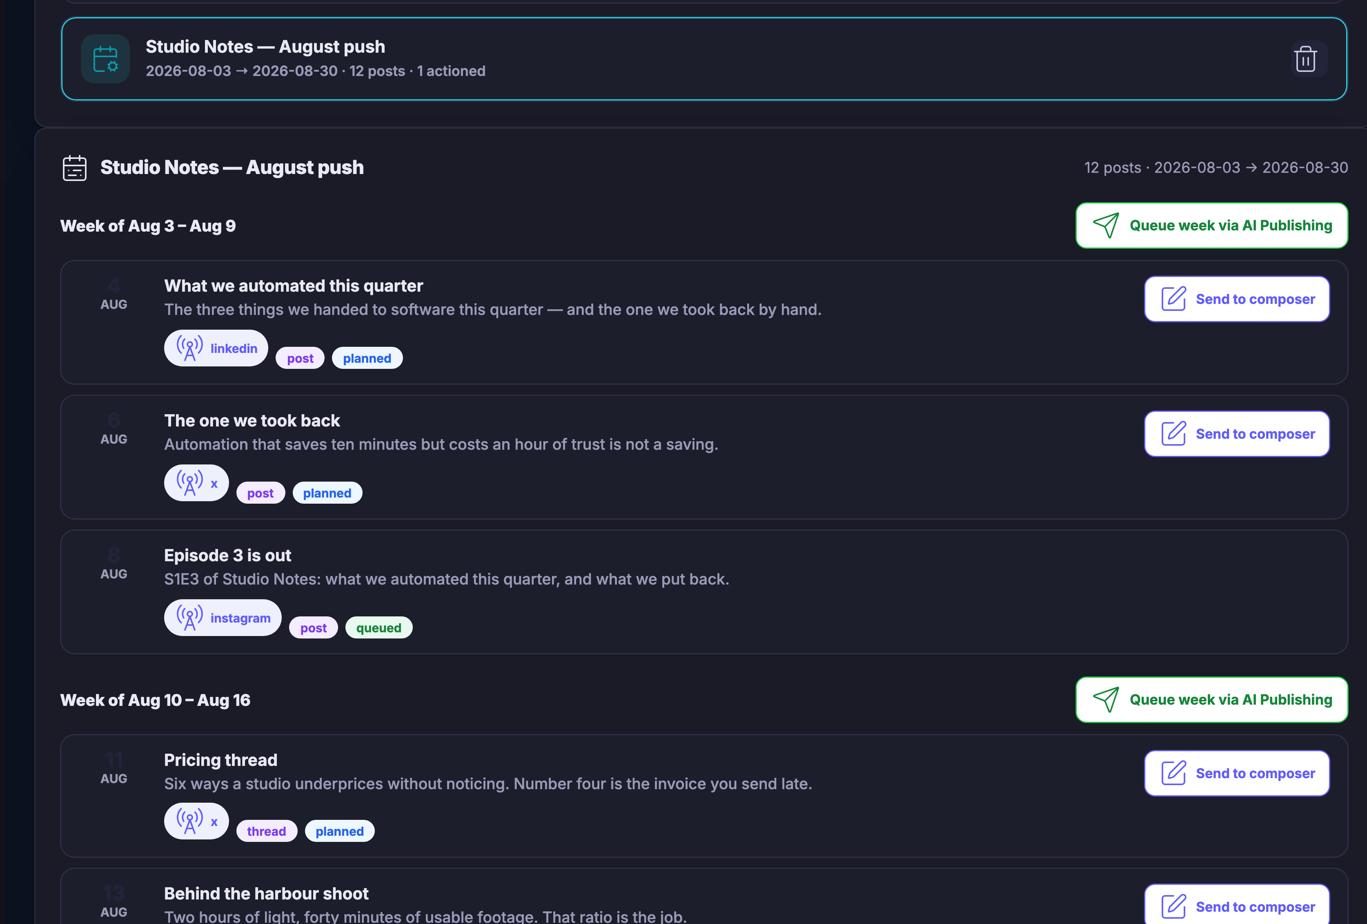Click the 'Week of Aug 3 – Aug 9' heading
1367x924 pixels.
click(x=148, y=226)
